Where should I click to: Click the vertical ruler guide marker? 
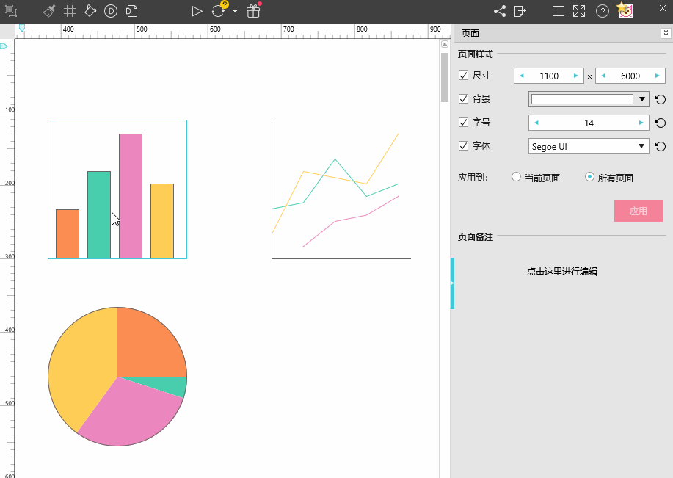pos(4,46)
